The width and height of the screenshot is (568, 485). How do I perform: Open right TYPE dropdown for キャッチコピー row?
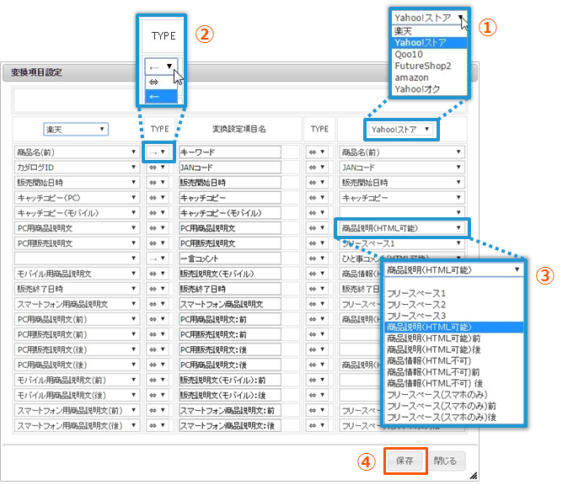tap(317, 198)
